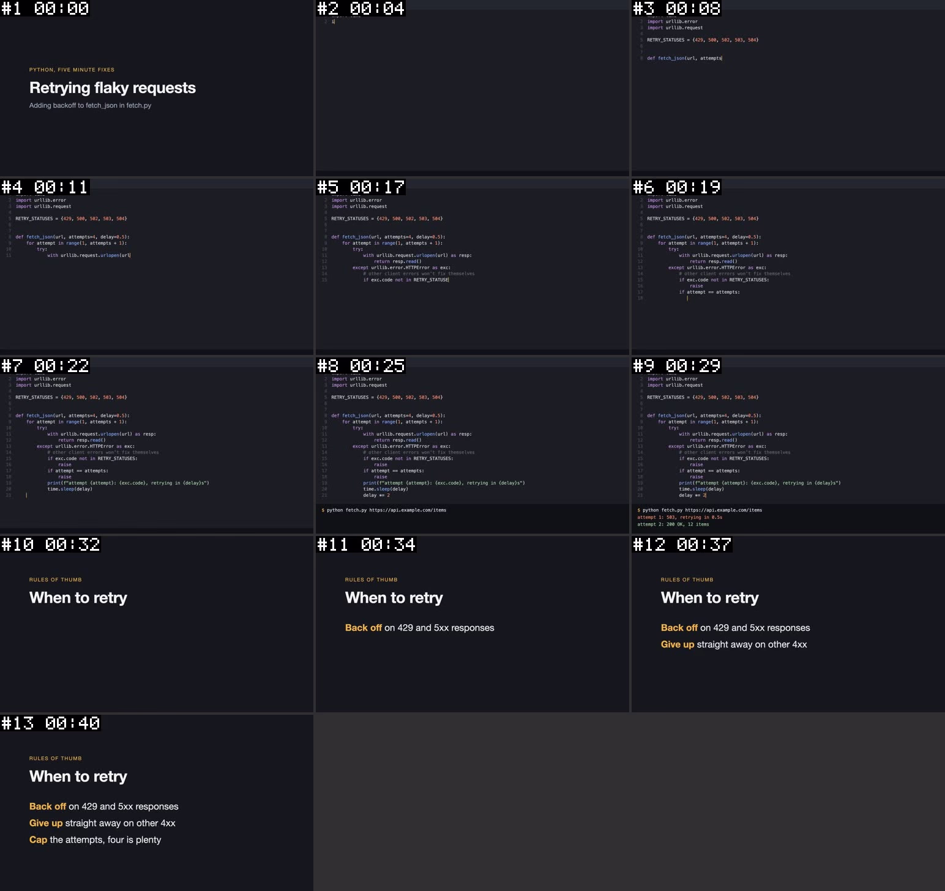945x891 pixels.
Task: Click "attempt 2: 200 OK, 12 items" output
Action: [673, 524]
